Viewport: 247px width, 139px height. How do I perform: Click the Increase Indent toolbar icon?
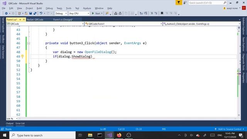click(145, 14)
